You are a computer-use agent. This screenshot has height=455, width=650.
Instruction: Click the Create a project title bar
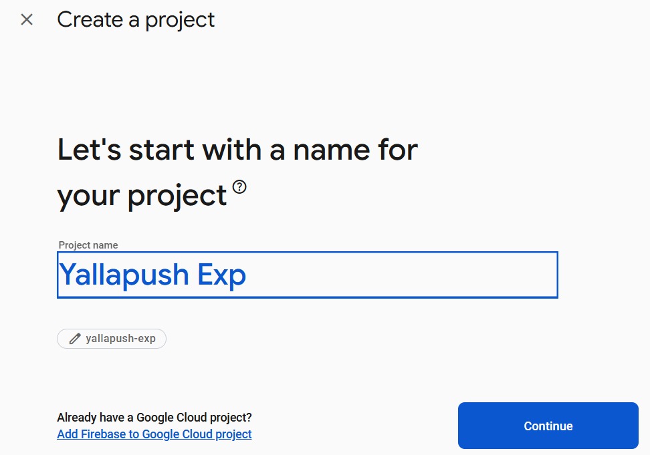tap(136, 19)
